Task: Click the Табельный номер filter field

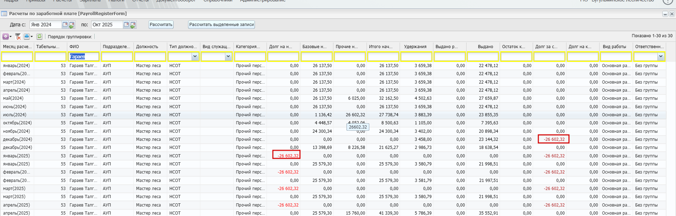Action: [50, 57]
